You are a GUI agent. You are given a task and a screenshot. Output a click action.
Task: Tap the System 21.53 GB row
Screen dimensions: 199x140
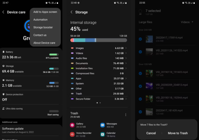(99, 84)
